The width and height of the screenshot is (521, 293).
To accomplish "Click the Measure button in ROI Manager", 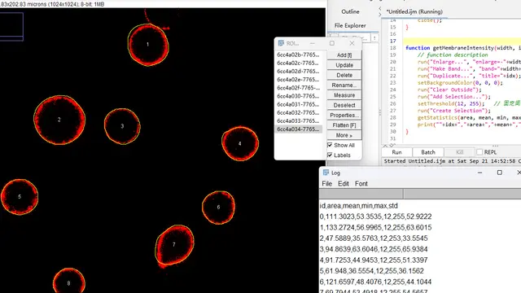I will click(344, 95).
